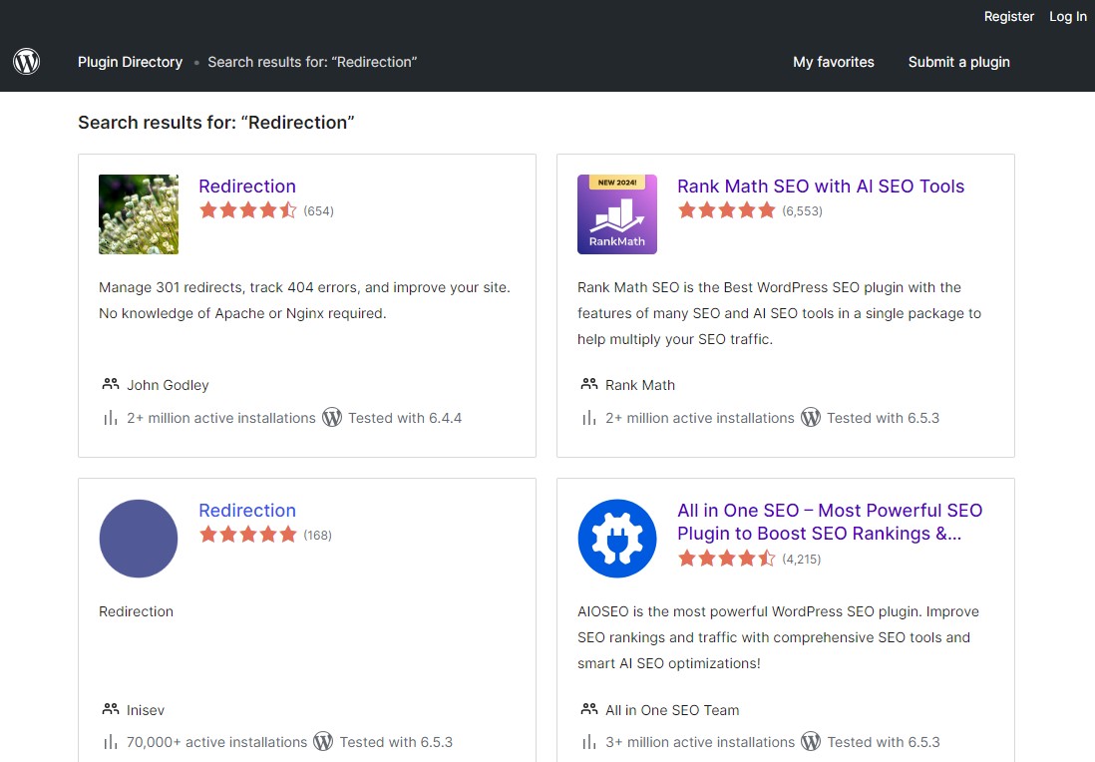Click the Inisev author name
Screen dimensions: 1095x762
[x=146, y=709]
